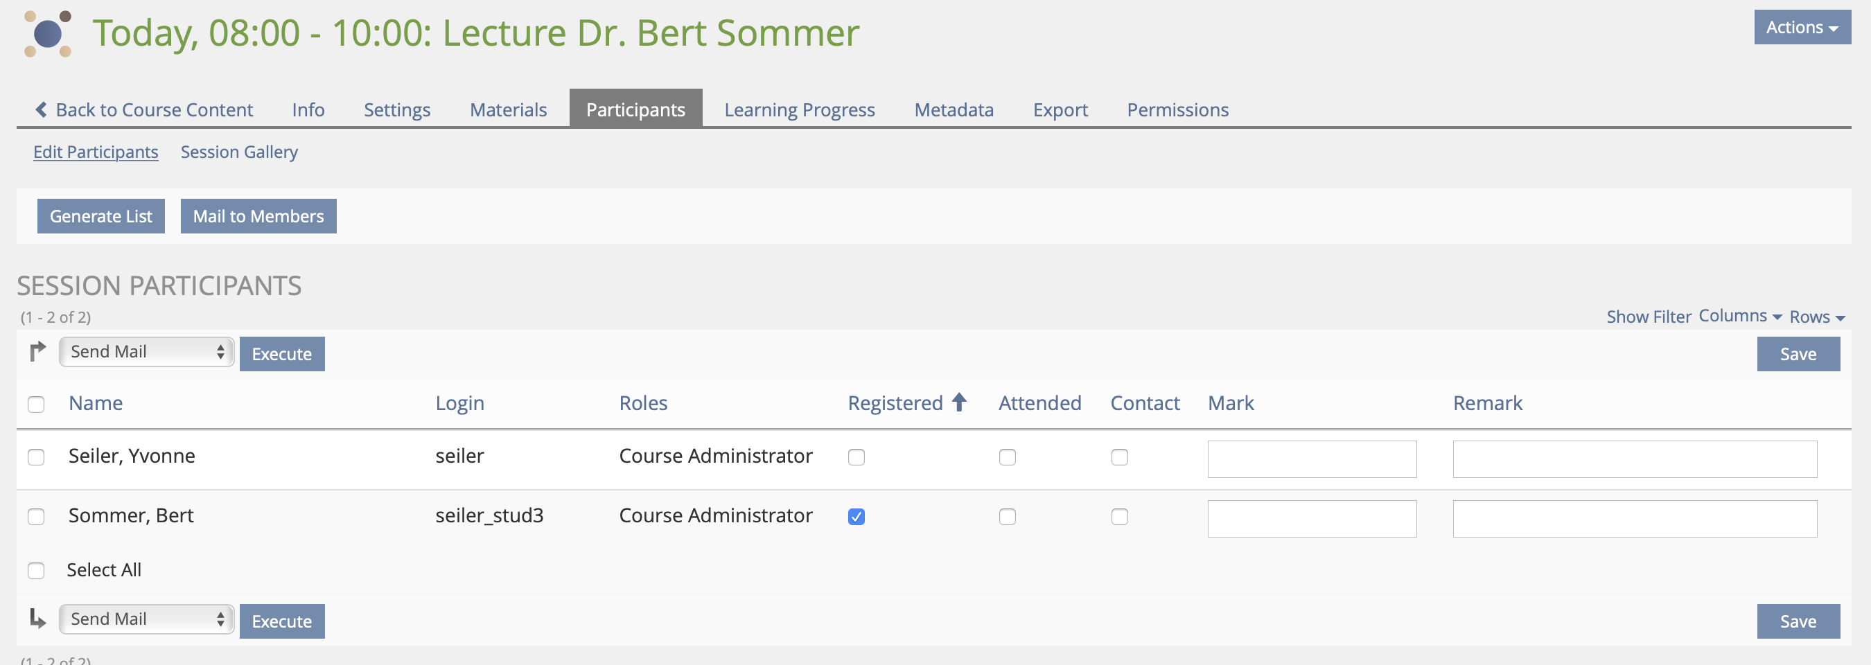Click the session object icon beside the title

pyautogui.click(x=48, y=33)
